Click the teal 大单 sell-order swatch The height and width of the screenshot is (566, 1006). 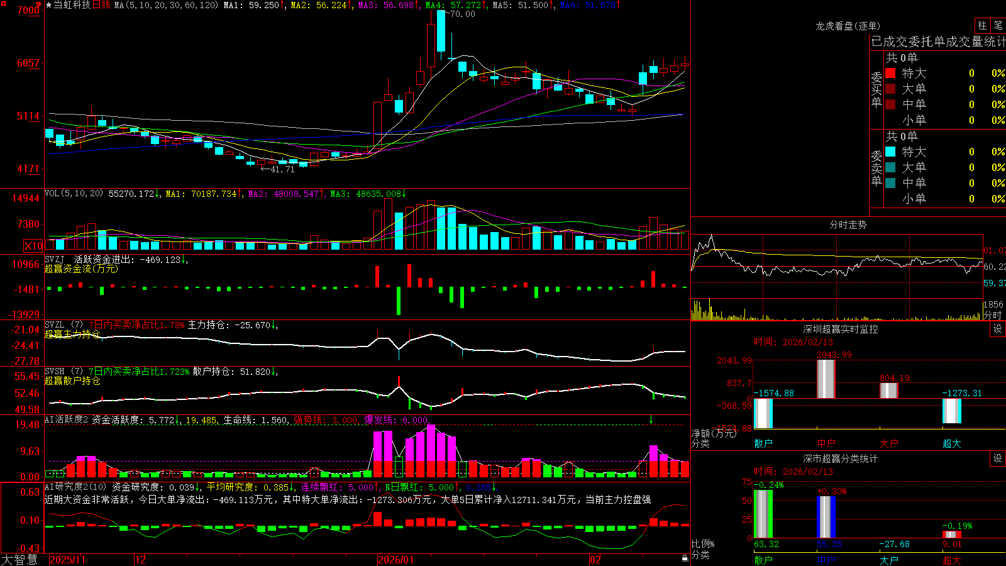[x=890, y=167]
